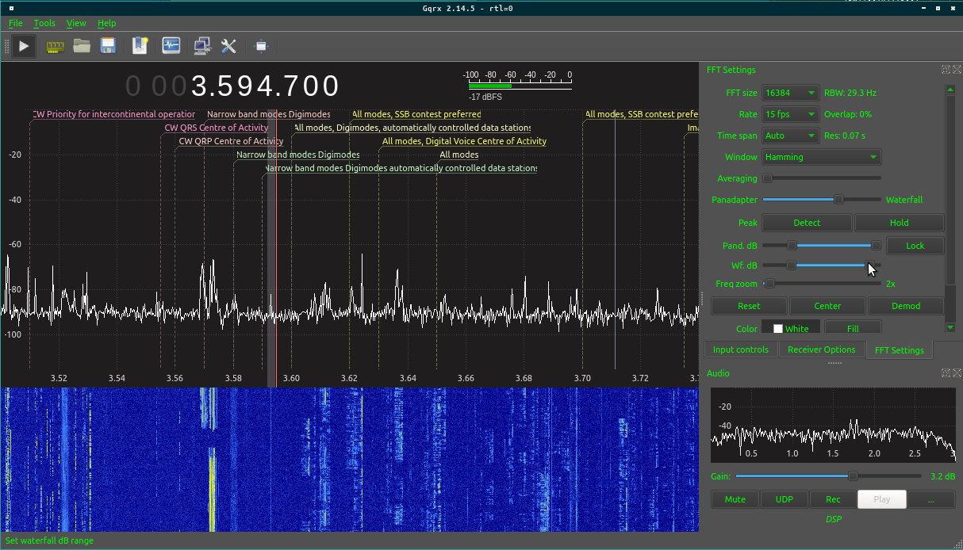The image size is (963, 550).
Task: Click the DSP label under audio buttons
Action: coord(833,519)
